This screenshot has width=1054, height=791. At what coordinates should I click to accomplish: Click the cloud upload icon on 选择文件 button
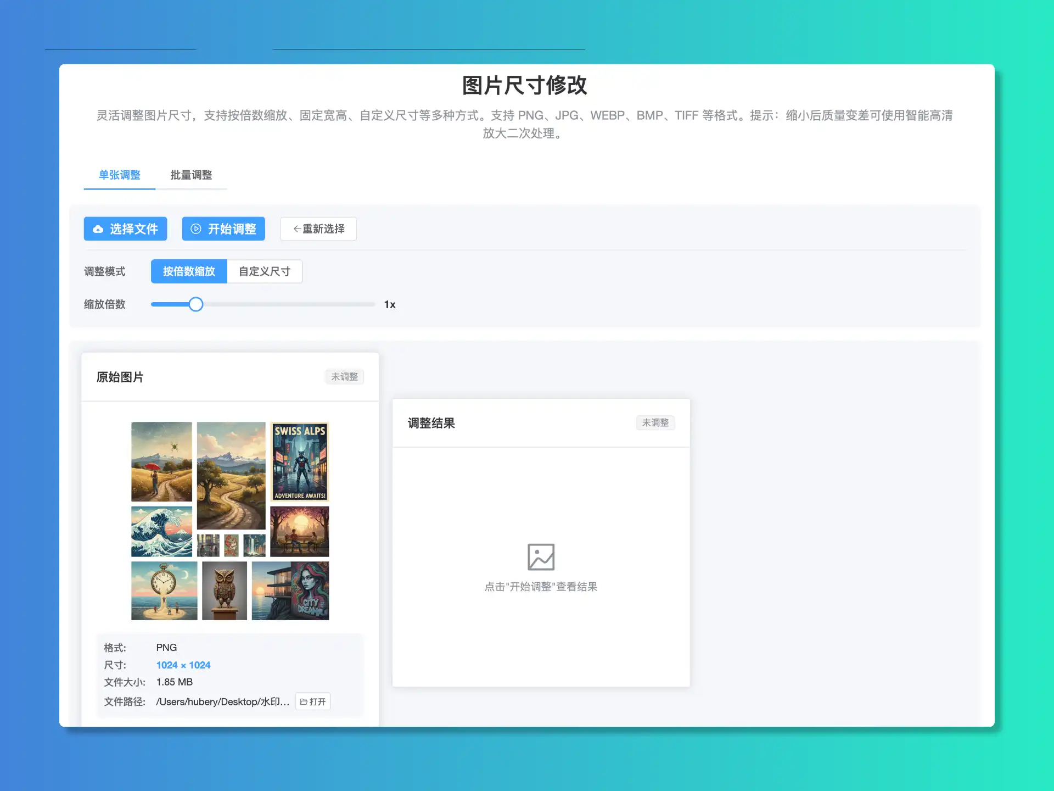(98, 229)
